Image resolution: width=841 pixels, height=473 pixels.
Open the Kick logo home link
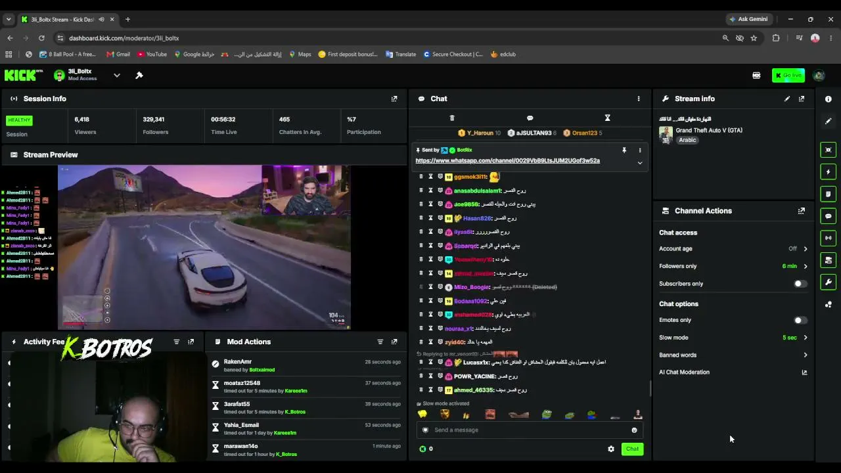[23, 76]
